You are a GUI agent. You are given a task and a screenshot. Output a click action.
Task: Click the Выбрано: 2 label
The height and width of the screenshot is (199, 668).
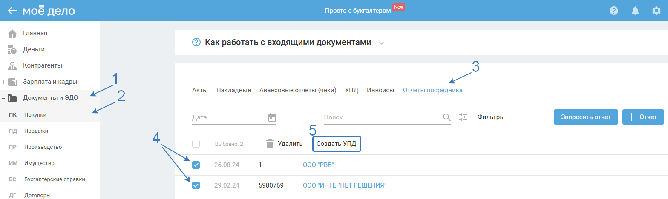tap(229, 144)
